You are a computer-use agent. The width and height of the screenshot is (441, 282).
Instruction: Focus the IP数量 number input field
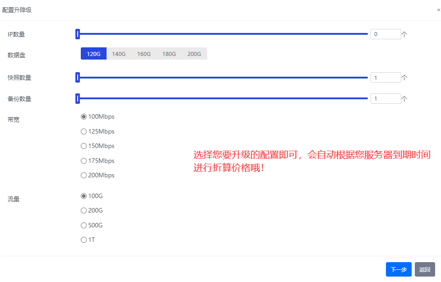[385, 34]
